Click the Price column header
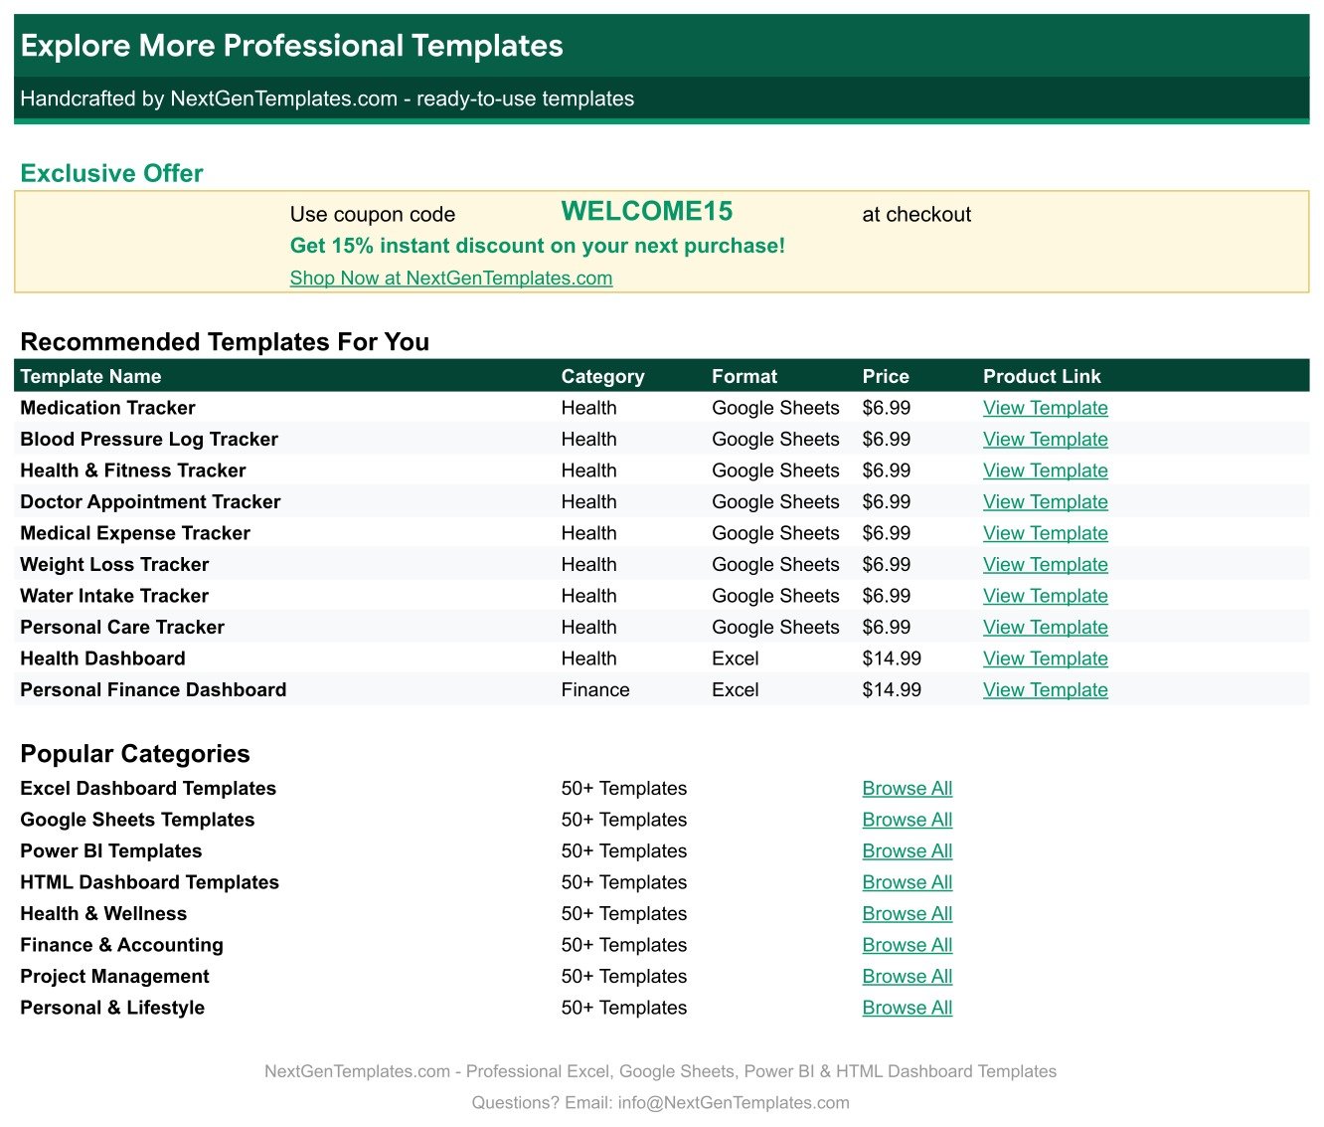Viewport: 1324px width, 1127px height. click(886, 377)
